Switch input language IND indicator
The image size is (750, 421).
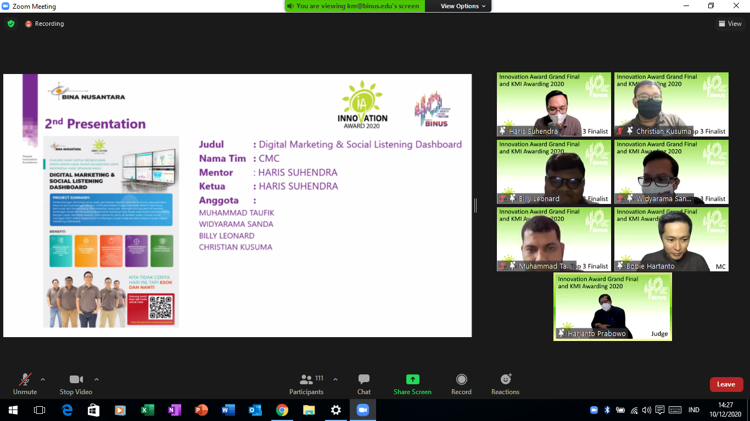point(694,410)
